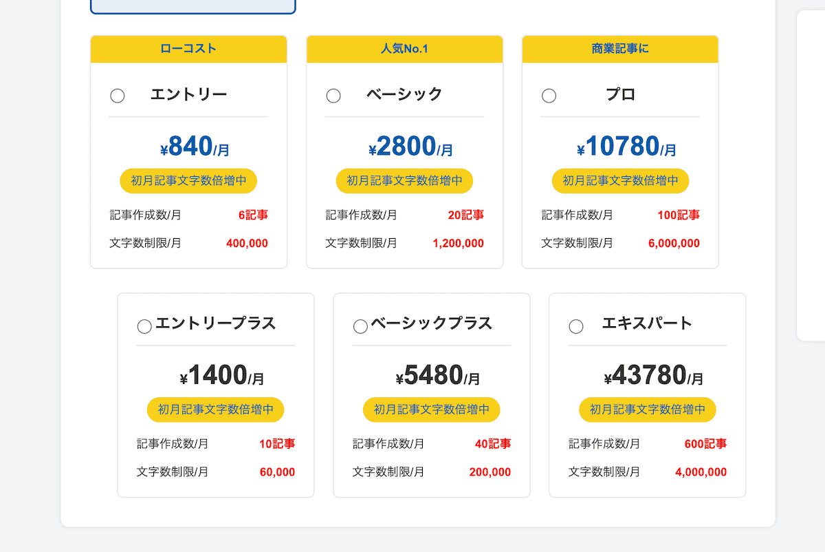
Task: Click the ローコスト header banner
Action: [x=188, y=49]
